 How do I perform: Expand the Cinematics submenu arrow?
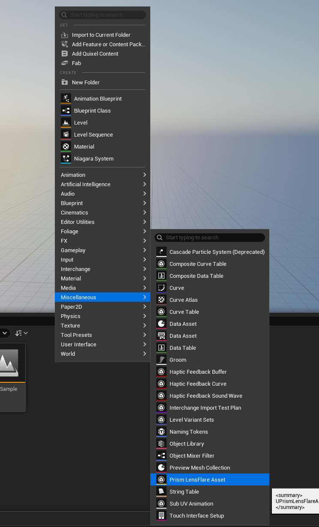[144, 212]
